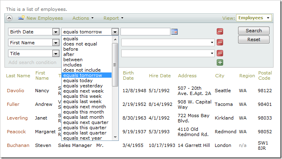The width and height of the screenshot is (282, 159).
Task: Close the equals tomorrow operator dropdown
Action: [115, 32]
